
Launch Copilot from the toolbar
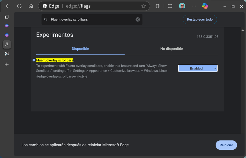(x=205, y=6)
